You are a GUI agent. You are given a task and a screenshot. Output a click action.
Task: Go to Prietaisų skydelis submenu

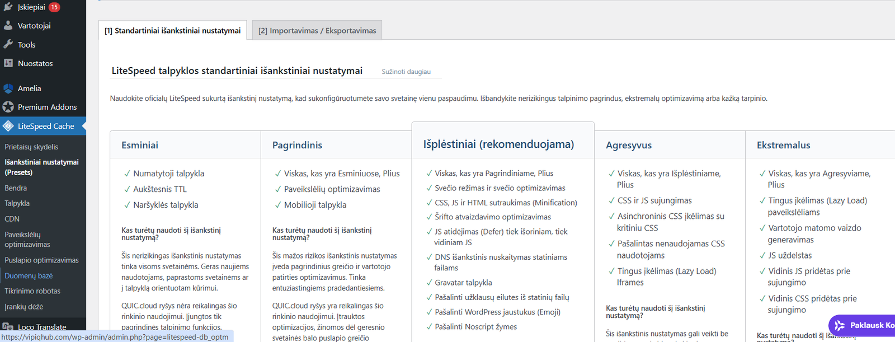[31, 147]
